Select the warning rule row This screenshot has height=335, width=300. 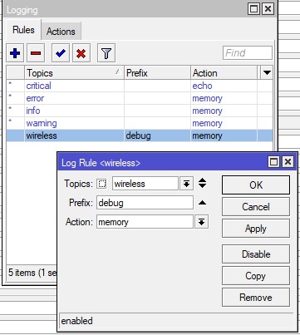[140, 123]
